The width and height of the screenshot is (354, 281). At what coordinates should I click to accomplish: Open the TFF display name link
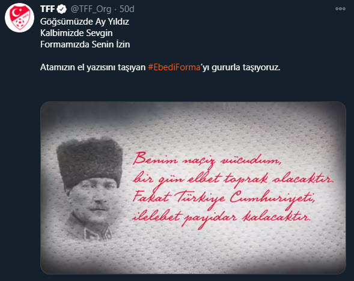[x=47, y=9]
